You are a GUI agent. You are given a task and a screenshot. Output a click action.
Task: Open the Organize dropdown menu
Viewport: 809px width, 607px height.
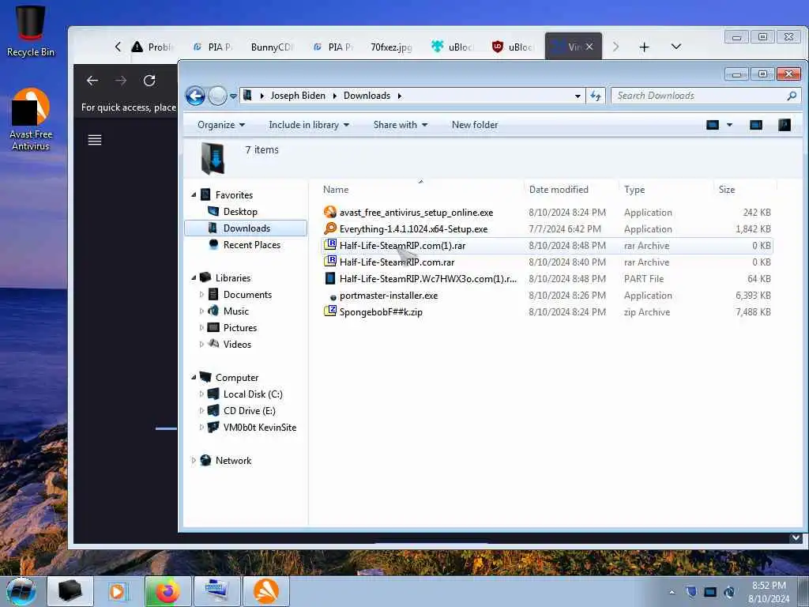point(221,125)
